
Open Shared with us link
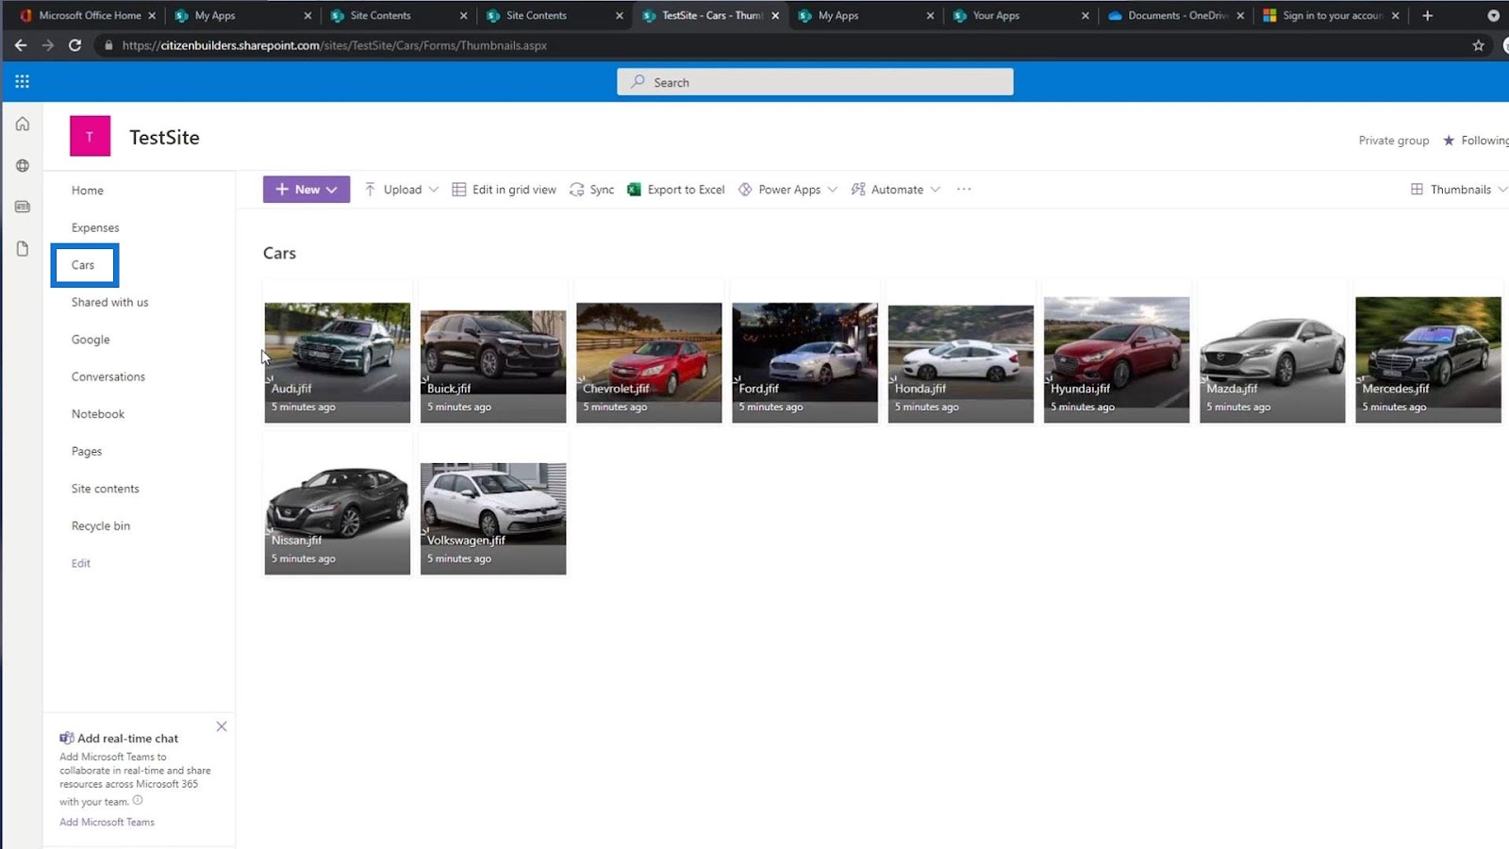click(x=110, y=302)
